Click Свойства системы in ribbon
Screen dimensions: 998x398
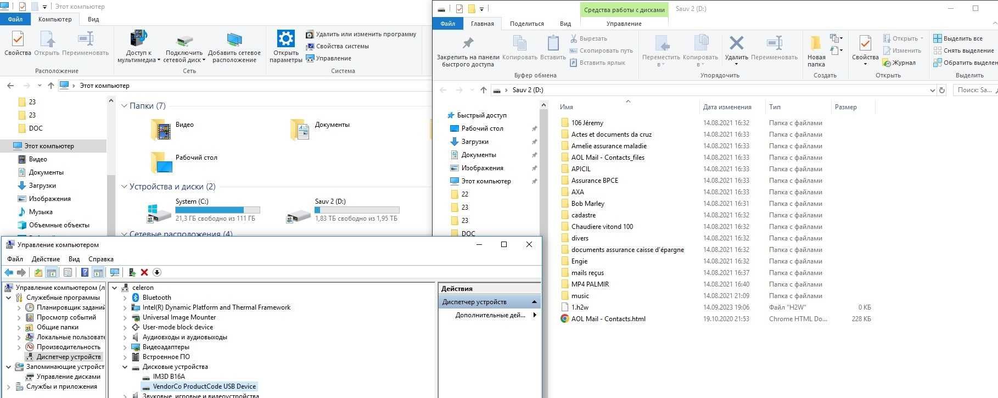tap(337, 46)
